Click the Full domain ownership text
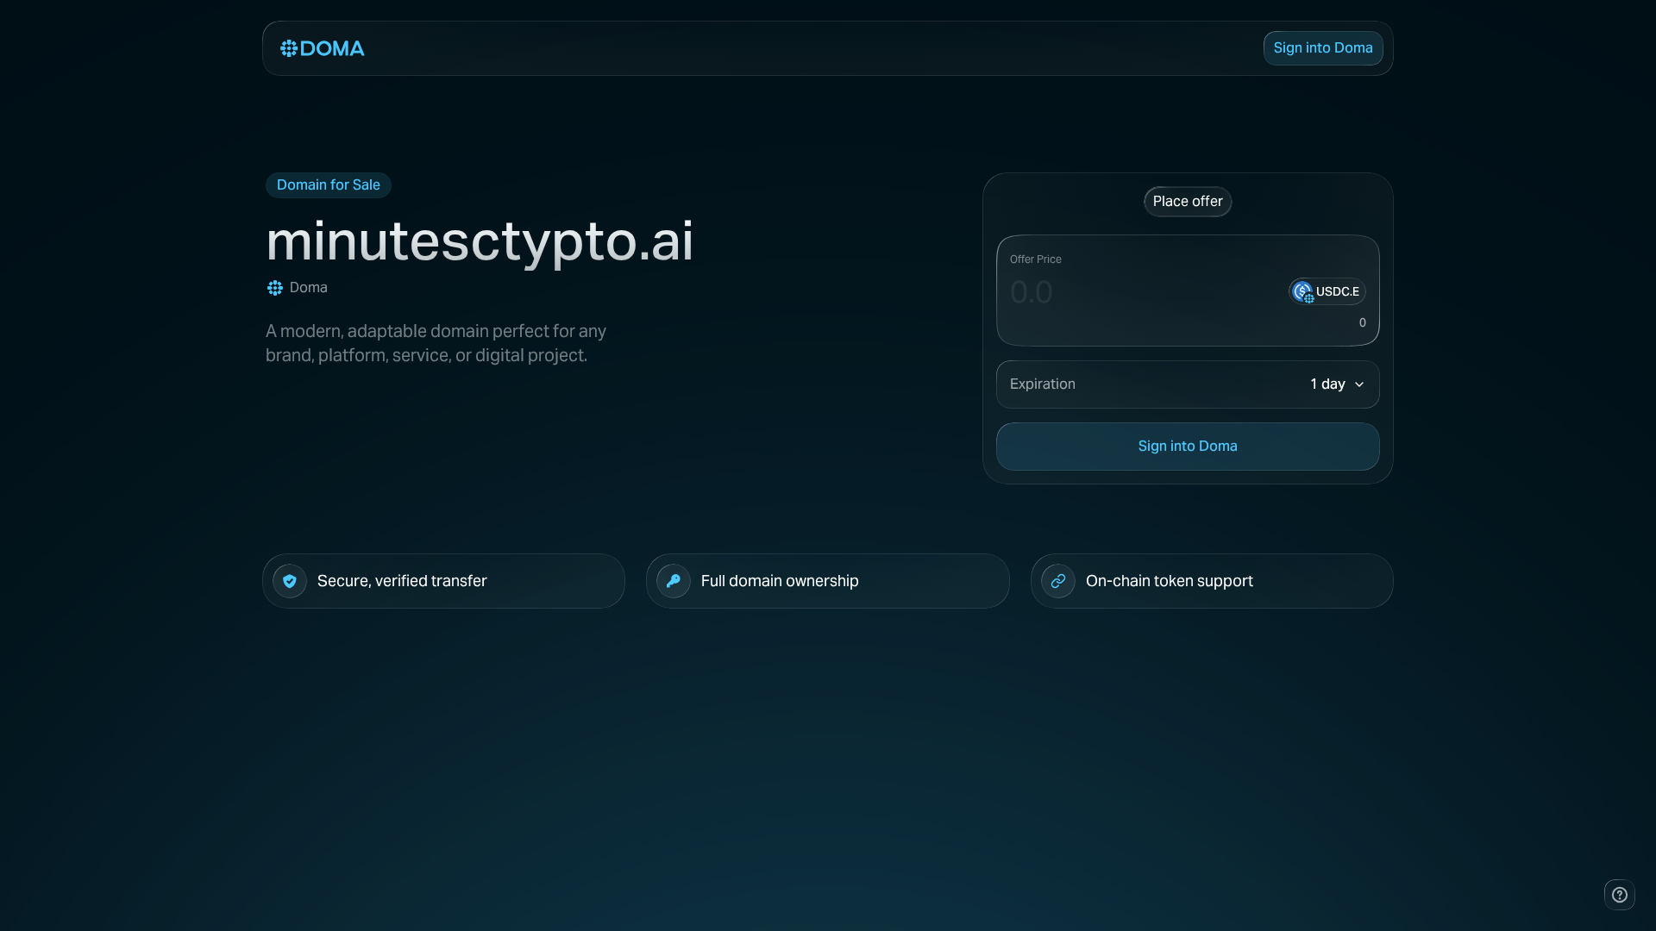This screenshot has width=1656, height=931. pyautogui.click(x=780, y=581)
